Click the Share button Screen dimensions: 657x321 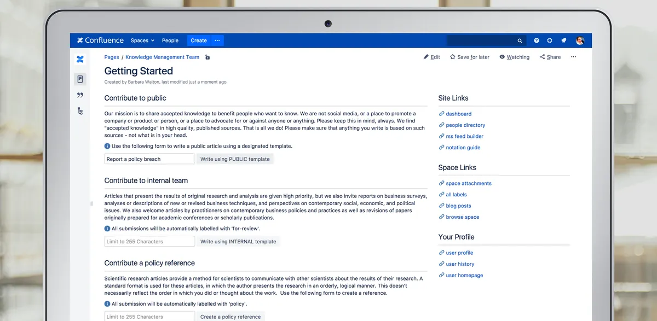coord(550,57)
